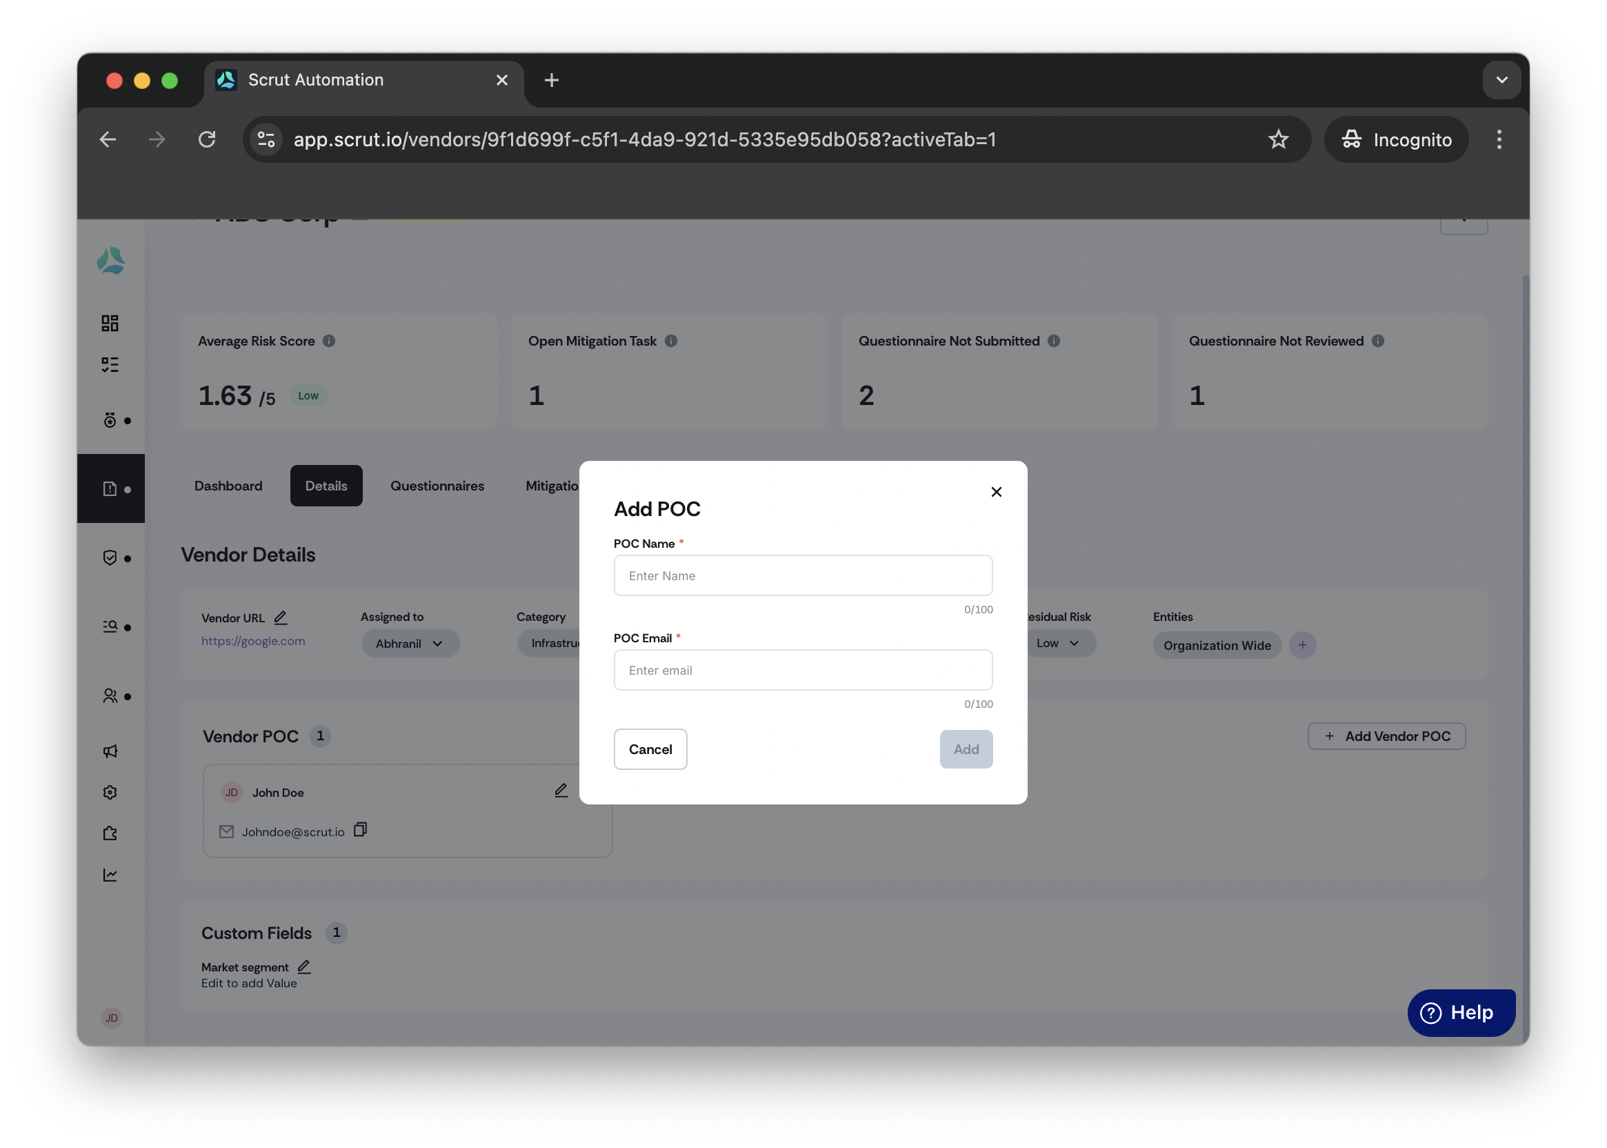Expand the Category Infrastructure dropdown

coord(549,644)
